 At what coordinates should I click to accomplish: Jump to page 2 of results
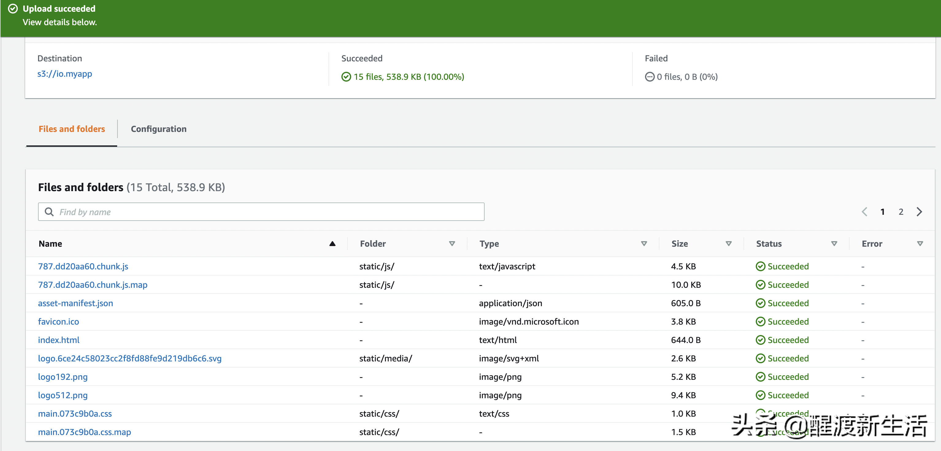point(901,212)
